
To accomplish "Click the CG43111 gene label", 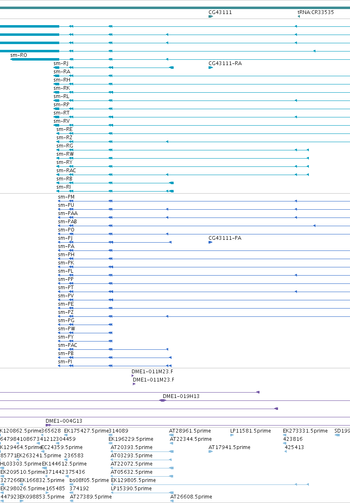I will click(x=220, y=12).
